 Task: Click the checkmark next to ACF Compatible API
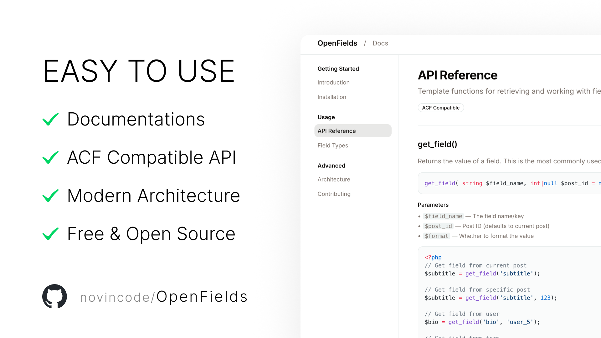pyautogui.click(x=50, y=157)
